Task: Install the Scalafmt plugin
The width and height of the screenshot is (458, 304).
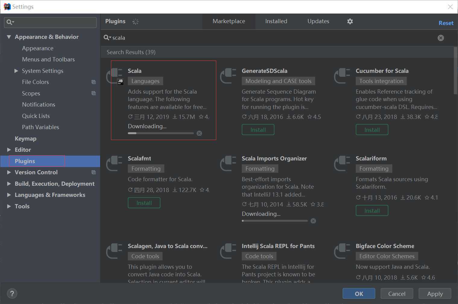Action: point(144,203)
